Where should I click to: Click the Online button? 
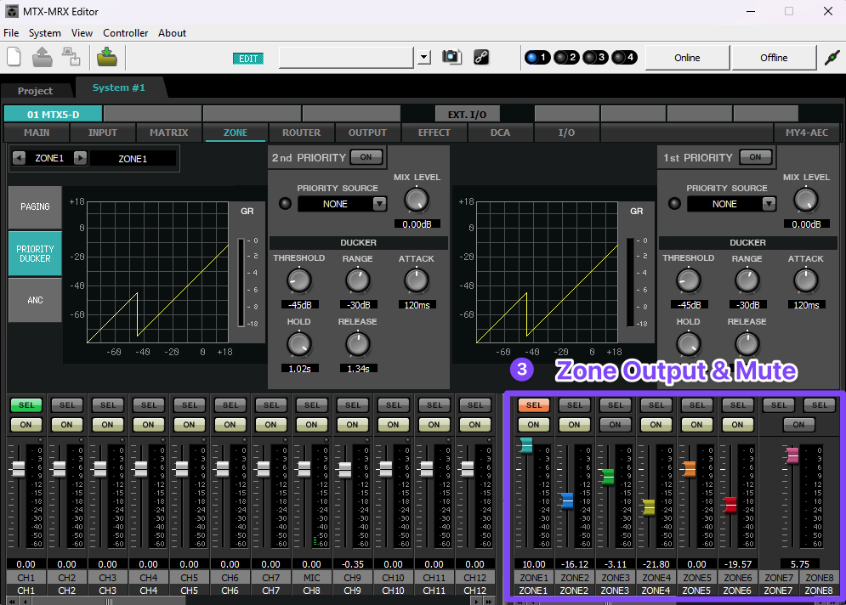687,58
